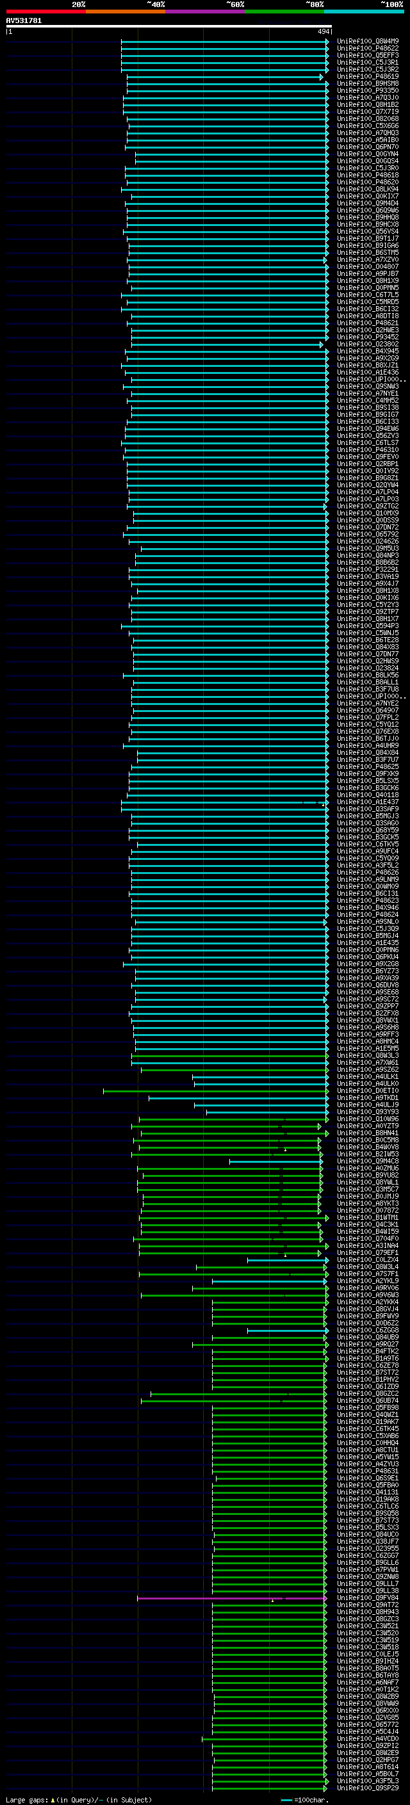Select label UniRef100_Q9ZPP7
This screenshot has width=410, height=1805.
point(368,1006)
